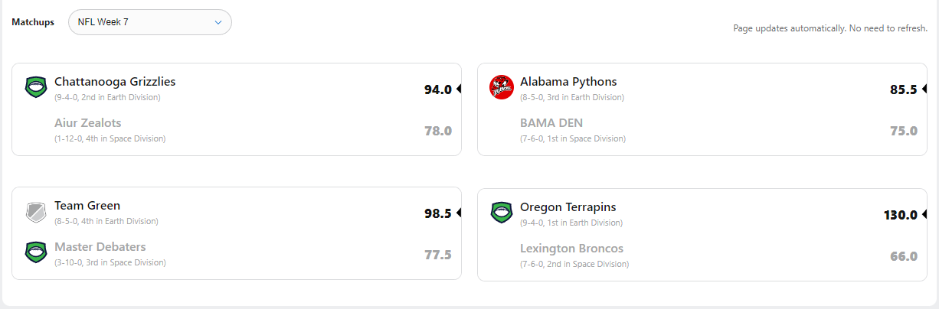The width and height of the screenshot is (939, 309).
Task: Open the Aiur Zealots team link
Action: pyautogui.click(x=88, y=123)
